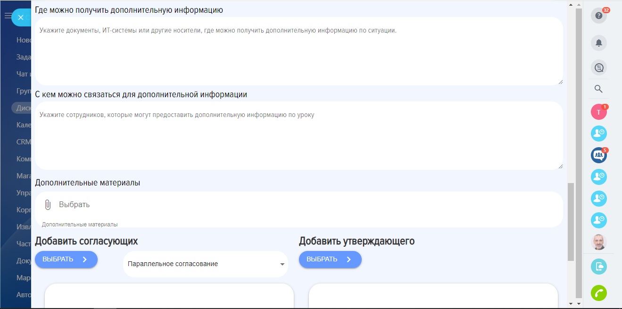The width and height of the screenshot is (622, 309).
Task: Open chat with pink 'T' avatar
Action: pos(598,112)
